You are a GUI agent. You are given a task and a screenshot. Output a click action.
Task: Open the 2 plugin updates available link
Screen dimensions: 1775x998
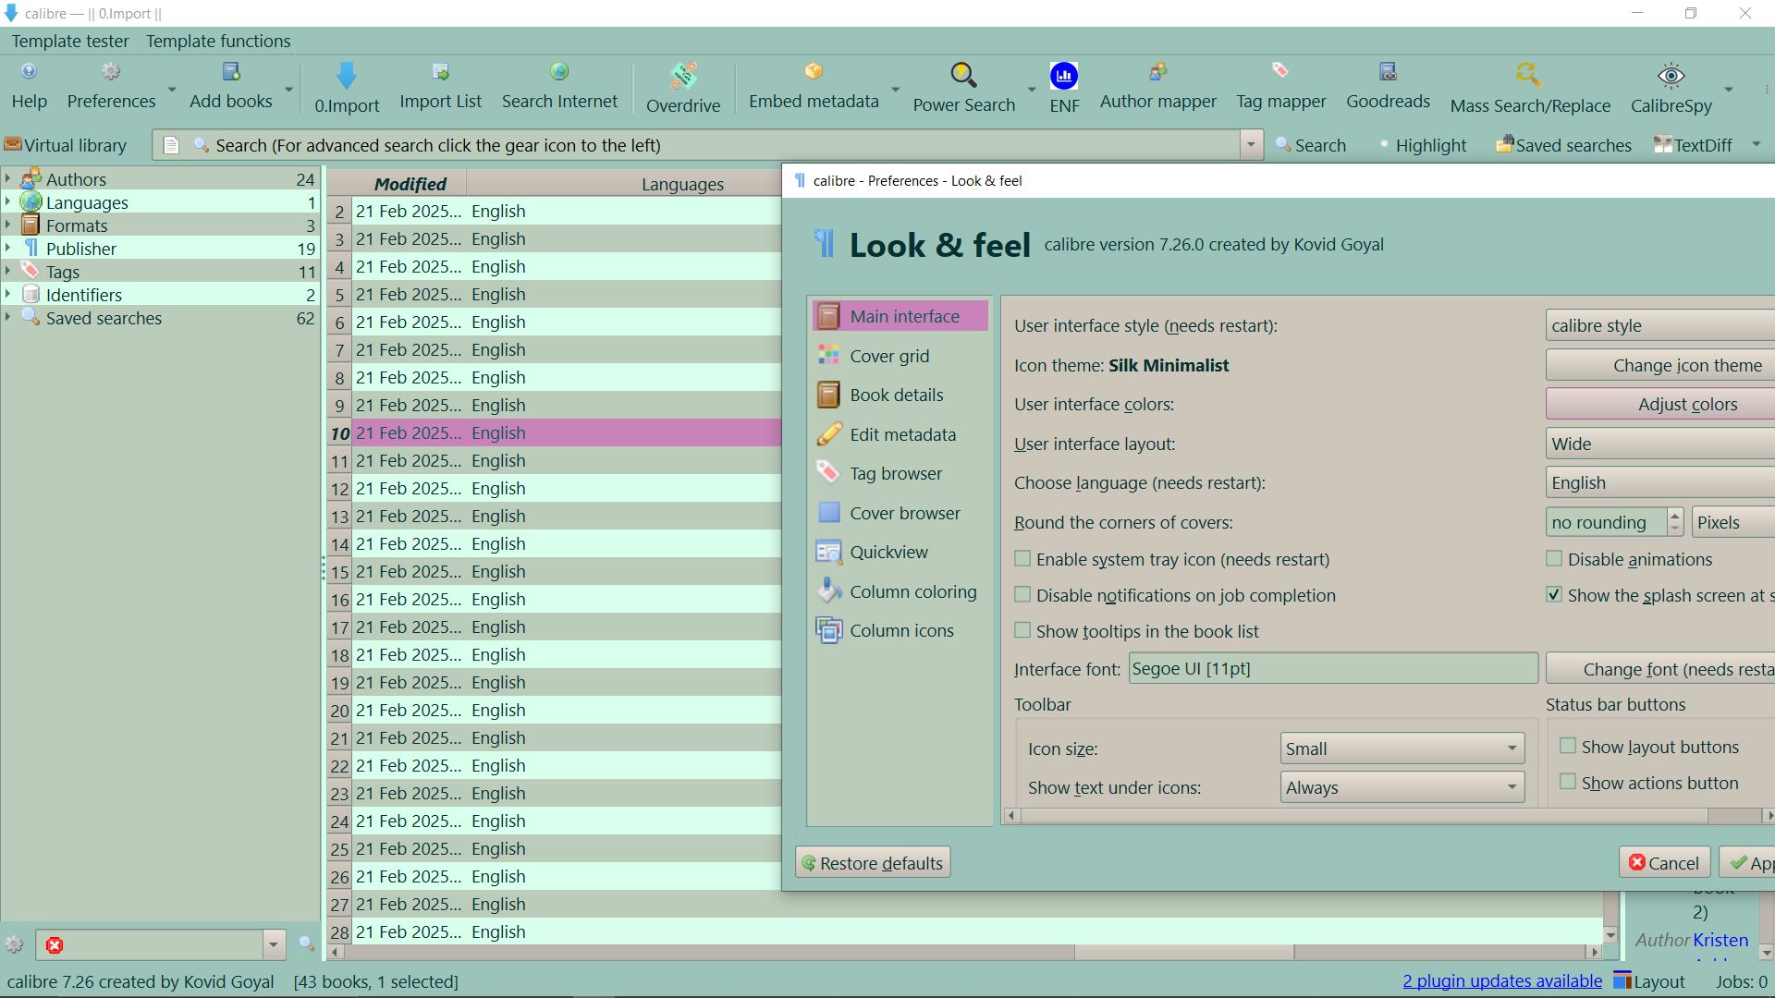pyautogui.click(x=1502, y=981)
